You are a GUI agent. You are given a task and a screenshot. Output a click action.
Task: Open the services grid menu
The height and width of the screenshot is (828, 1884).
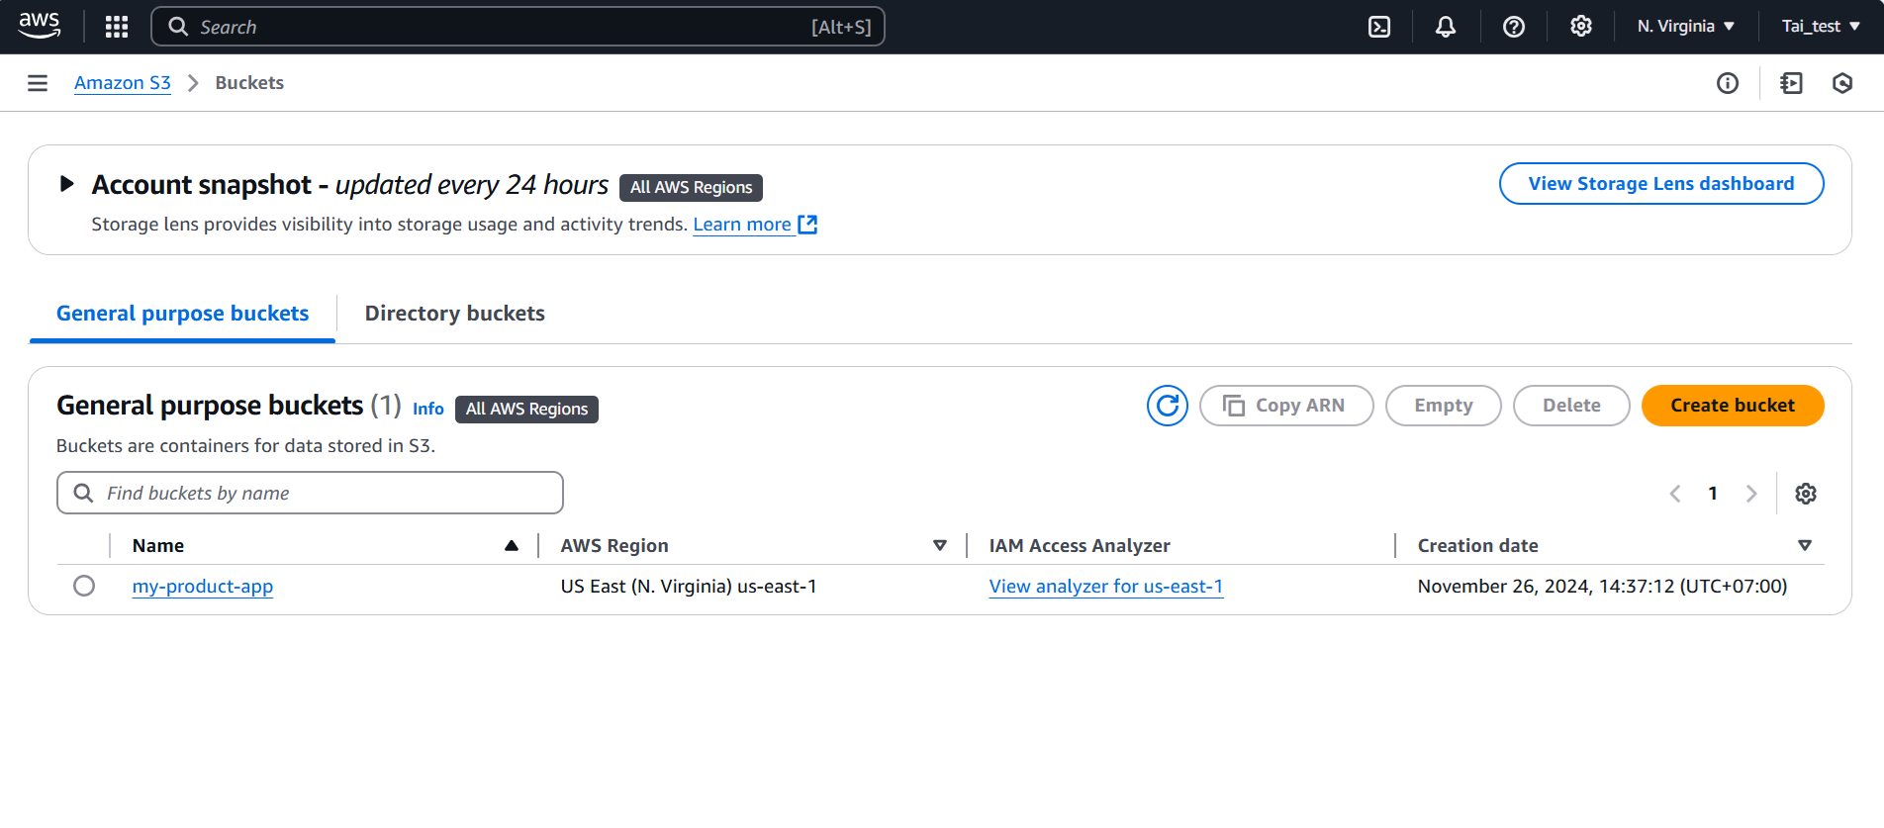[117, 27]
